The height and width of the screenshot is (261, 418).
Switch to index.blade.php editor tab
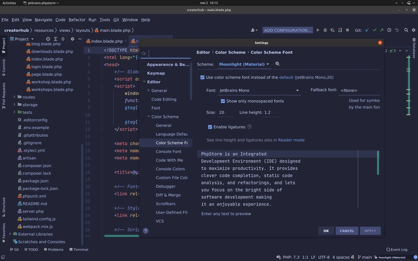107,41
